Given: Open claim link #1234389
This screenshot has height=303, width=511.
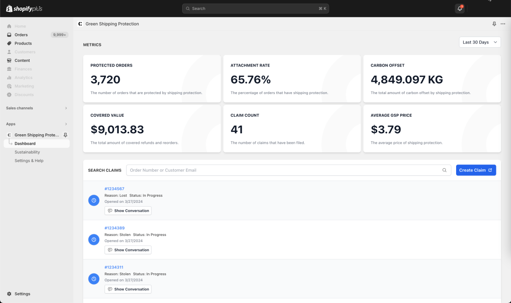Looking at the screenshot, I should tap(115, 228).
